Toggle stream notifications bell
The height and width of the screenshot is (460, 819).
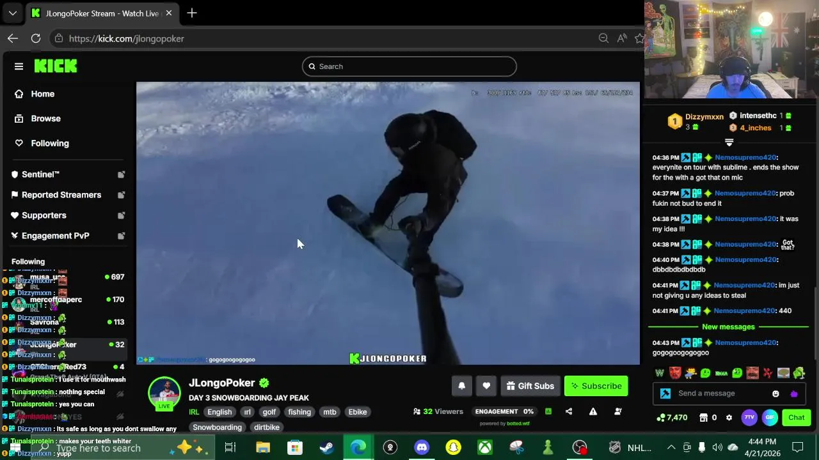(462, 386)
